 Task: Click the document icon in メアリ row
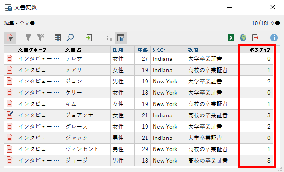point(9,70)
